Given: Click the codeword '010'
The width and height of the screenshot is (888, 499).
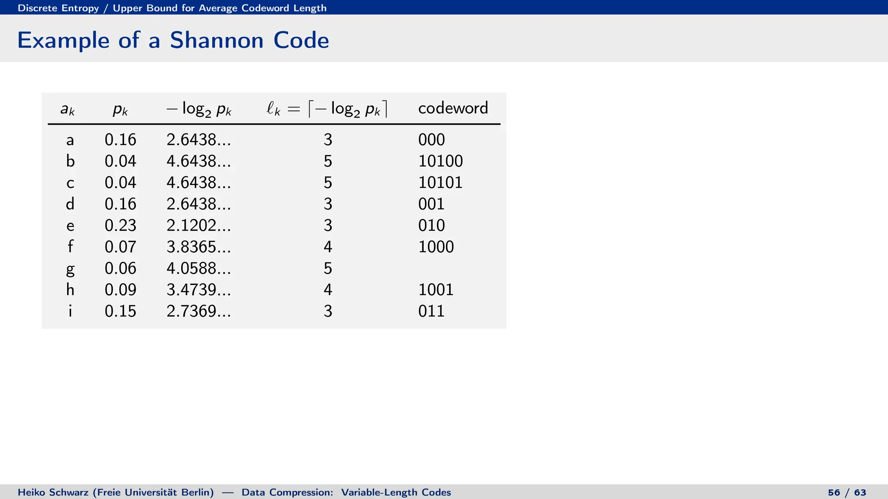Looking at the screenshot, I should point(431,226).
